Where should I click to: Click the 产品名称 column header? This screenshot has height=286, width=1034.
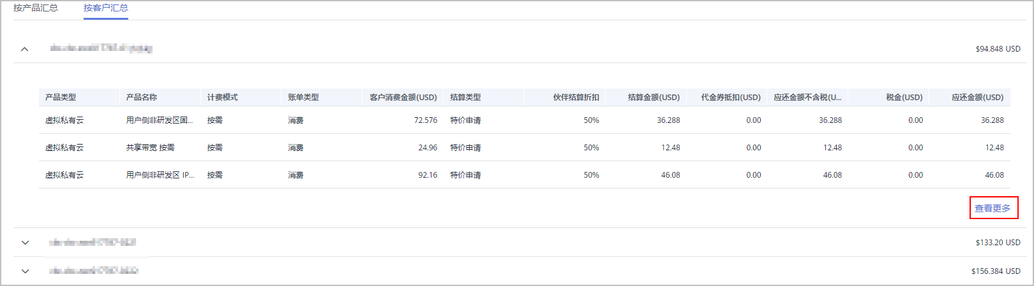coord(142,97)
